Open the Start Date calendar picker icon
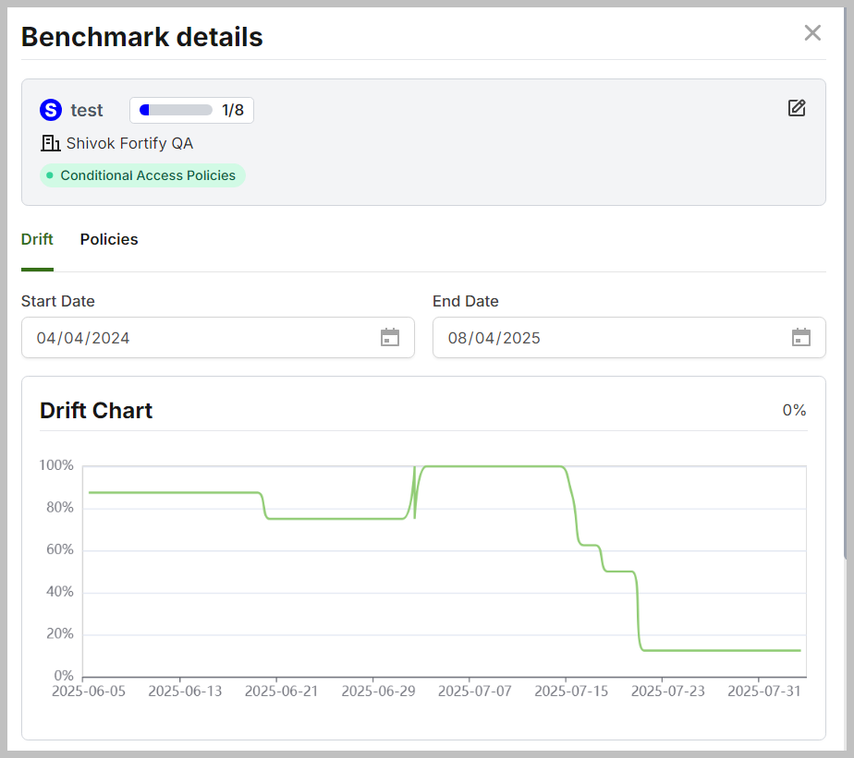The width and height of the screenshot is (854, 758). [x=390, y=338]
